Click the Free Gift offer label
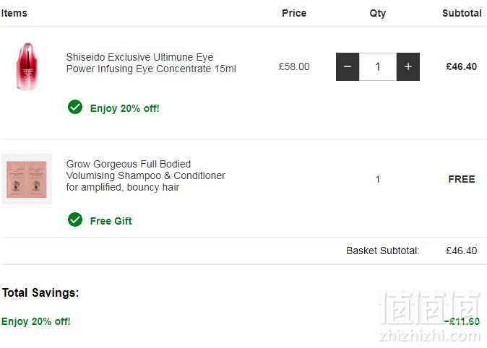This screenshot has width=487, height=348. 111,221
